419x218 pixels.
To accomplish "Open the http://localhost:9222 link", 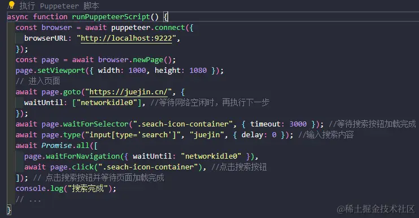I will coord(126,38).
